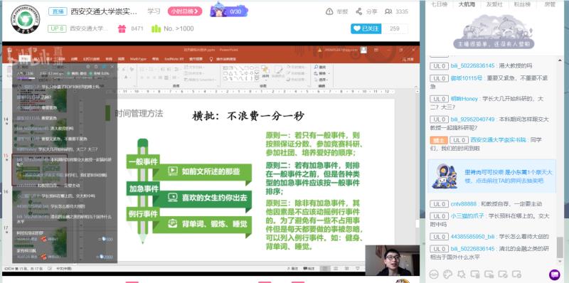Open the emoji picker in chat toolbar
Image resolution: width=569 pixels, height=283 pixels.
pyautogui.click(x=434, y=274)
